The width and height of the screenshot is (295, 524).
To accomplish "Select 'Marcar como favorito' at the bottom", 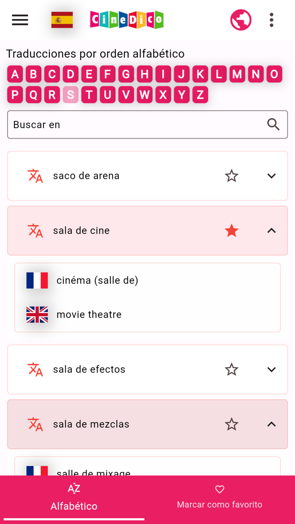I will pos(220,497).
